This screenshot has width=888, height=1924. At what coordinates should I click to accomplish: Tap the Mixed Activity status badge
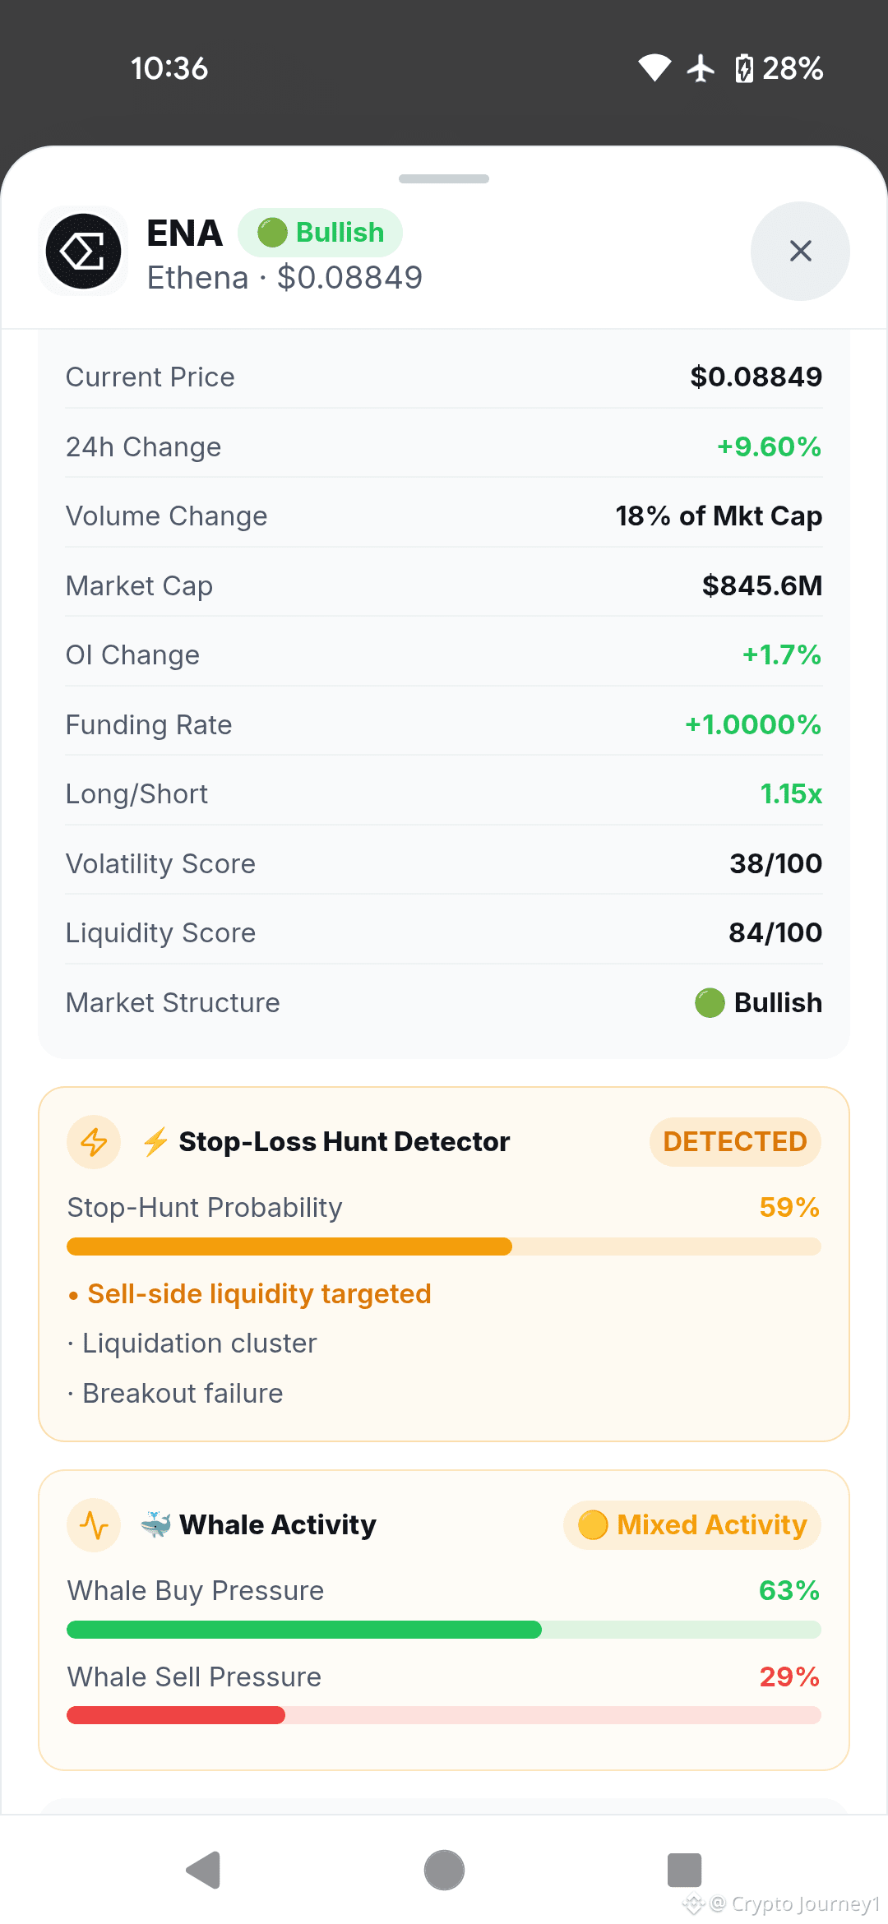(692, 1524)
